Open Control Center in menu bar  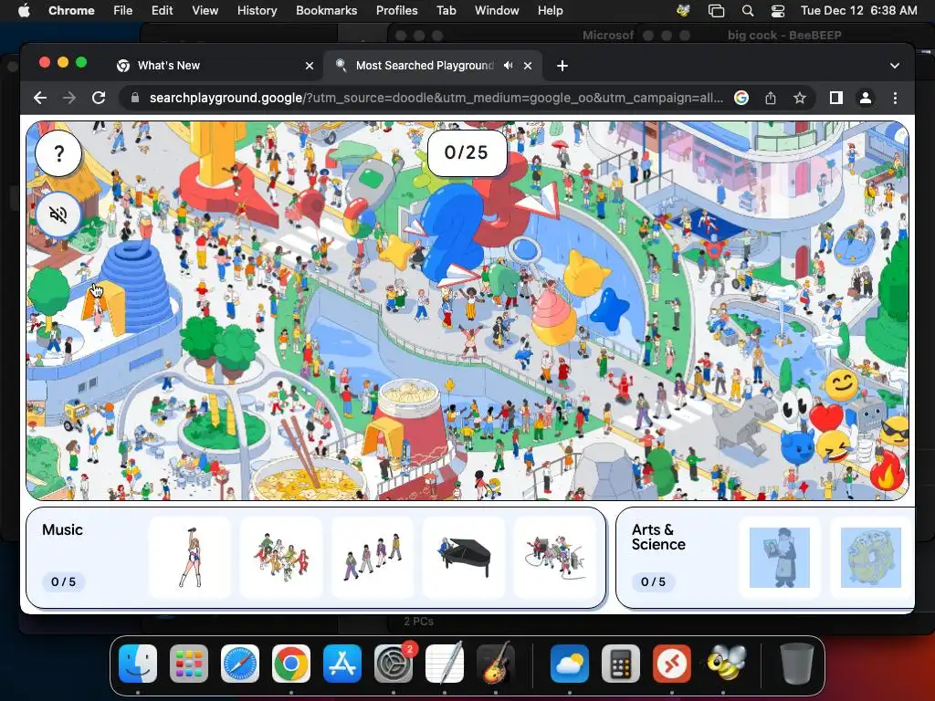pyautogui.click(x=778, y=10)
